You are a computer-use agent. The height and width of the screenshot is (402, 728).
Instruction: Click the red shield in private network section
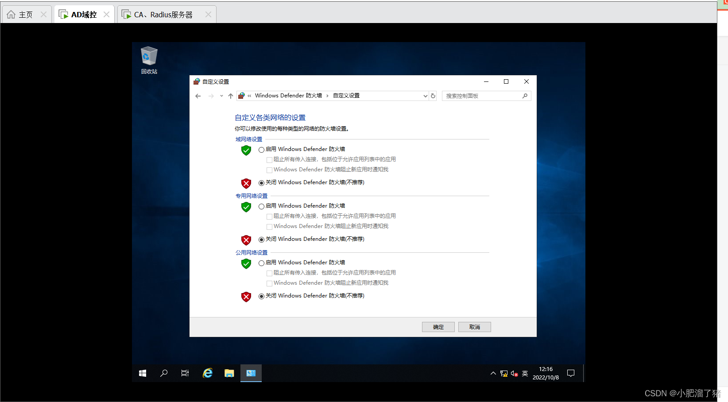click(246, 240)
